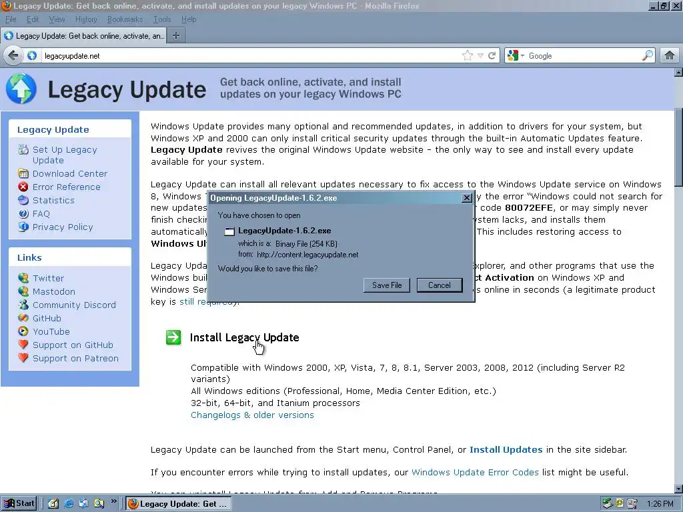Open Changelogs & older versions link

(x=252, y=415)
